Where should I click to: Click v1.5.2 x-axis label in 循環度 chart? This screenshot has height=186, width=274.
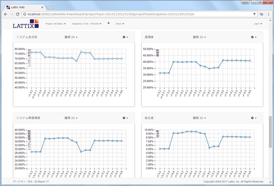pyautogui.click(x=159, y=93)
